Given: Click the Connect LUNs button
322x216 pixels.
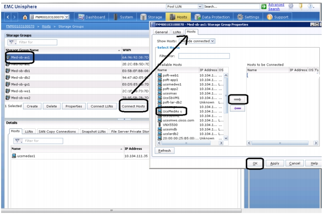Looking at the screenshot, I should point(102,107).
